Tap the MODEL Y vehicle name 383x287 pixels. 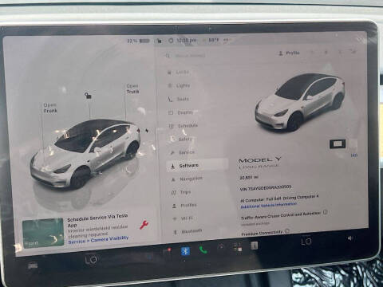[x=259, y=160]
